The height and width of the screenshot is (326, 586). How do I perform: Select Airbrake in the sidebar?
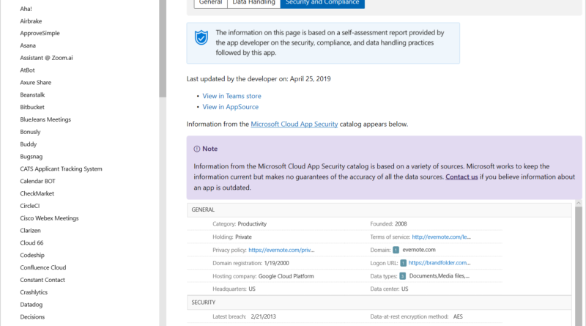(31, 21)
